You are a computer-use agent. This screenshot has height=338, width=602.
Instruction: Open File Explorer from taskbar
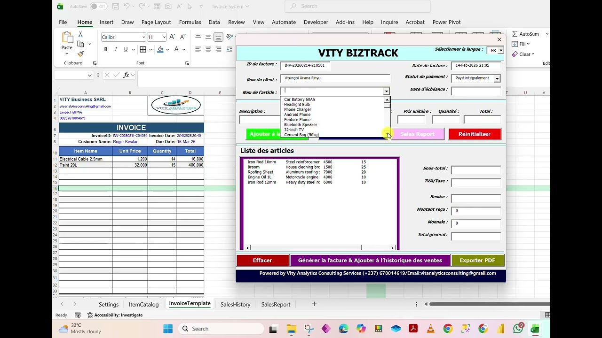pos(291,329)
